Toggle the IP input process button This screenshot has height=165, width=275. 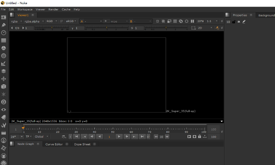[62, 21]
